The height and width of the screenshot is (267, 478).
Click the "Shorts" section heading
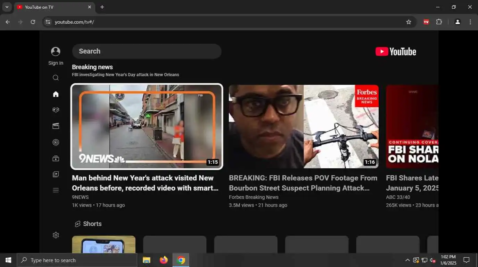pos(92,224)
